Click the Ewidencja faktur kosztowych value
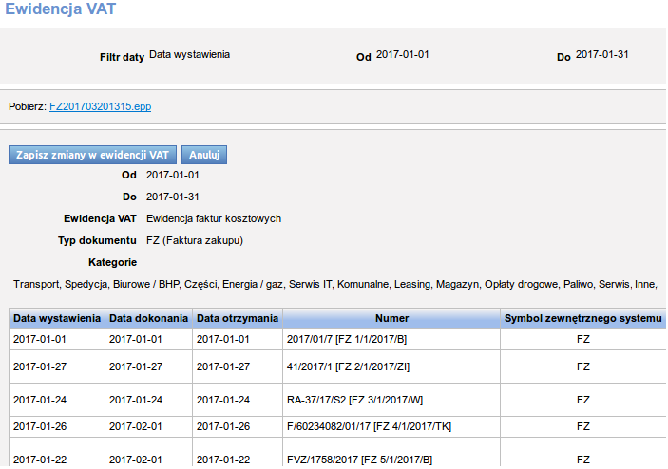 (x=214, y=218)
